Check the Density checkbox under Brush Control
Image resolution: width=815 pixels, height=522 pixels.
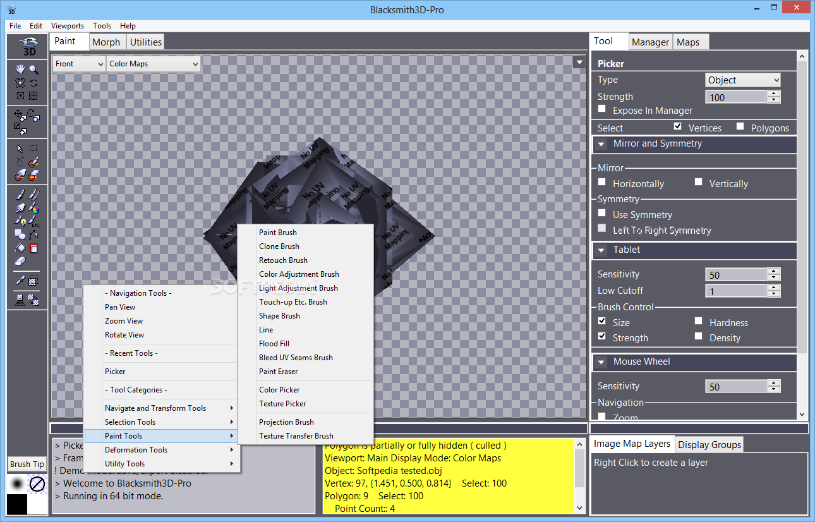tap(698, 337)
